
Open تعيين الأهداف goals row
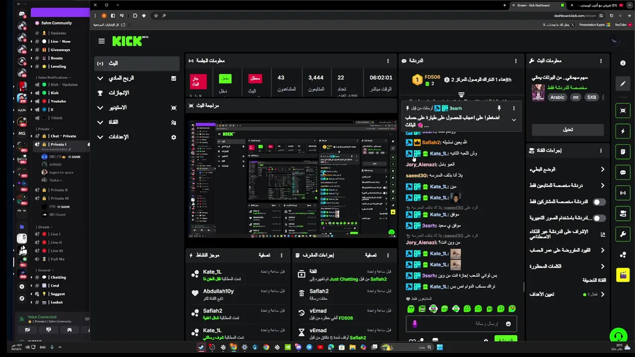click(568, 294)
